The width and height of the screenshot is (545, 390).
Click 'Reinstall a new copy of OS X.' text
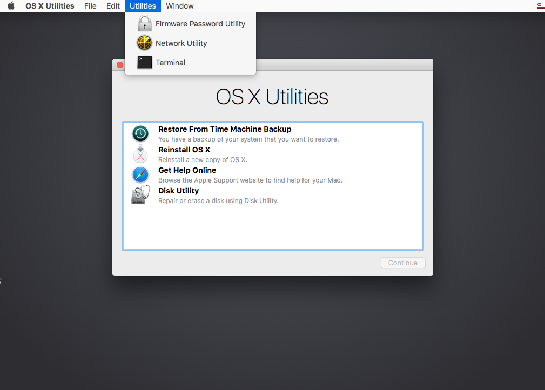[x=203, y=159]
